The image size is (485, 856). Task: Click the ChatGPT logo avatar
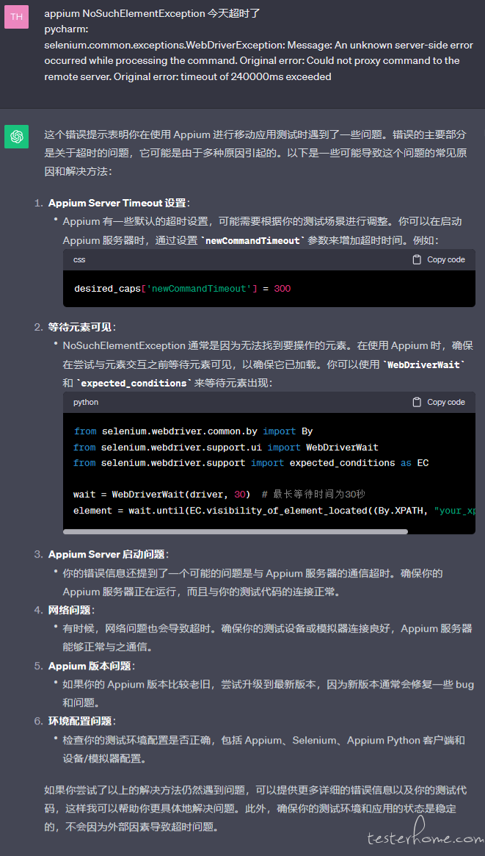click(16, 137)
